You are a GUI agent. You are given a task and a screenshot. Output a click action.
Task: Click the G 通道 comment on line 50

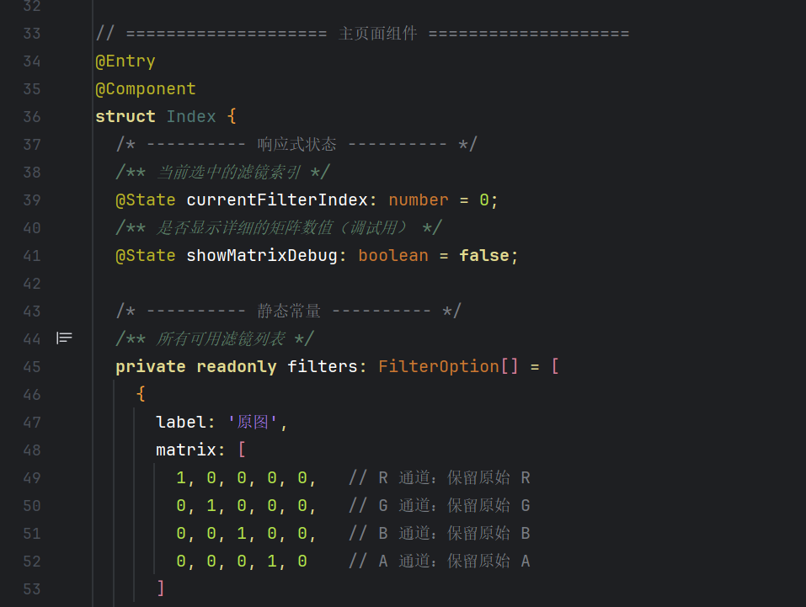pos(440,505)
